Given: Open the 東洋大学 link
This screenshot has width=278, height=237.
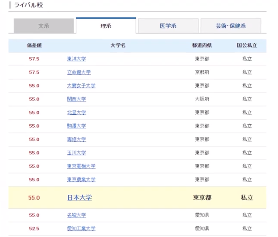Looking at the screenshot, I should (77, 59).
